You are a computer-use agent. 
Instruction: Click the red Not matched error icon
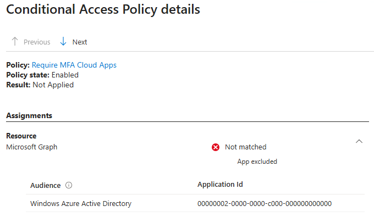click(x=216, y=147)
